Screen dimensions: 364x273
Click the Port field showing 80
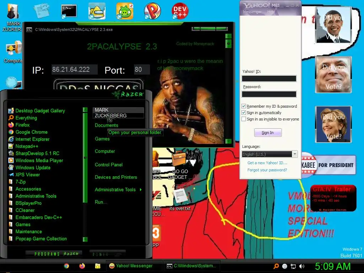click(142, 69)
